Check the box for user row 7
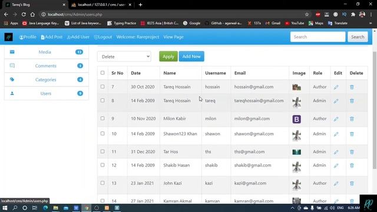 pyautogui.click(x=102, y=87)
